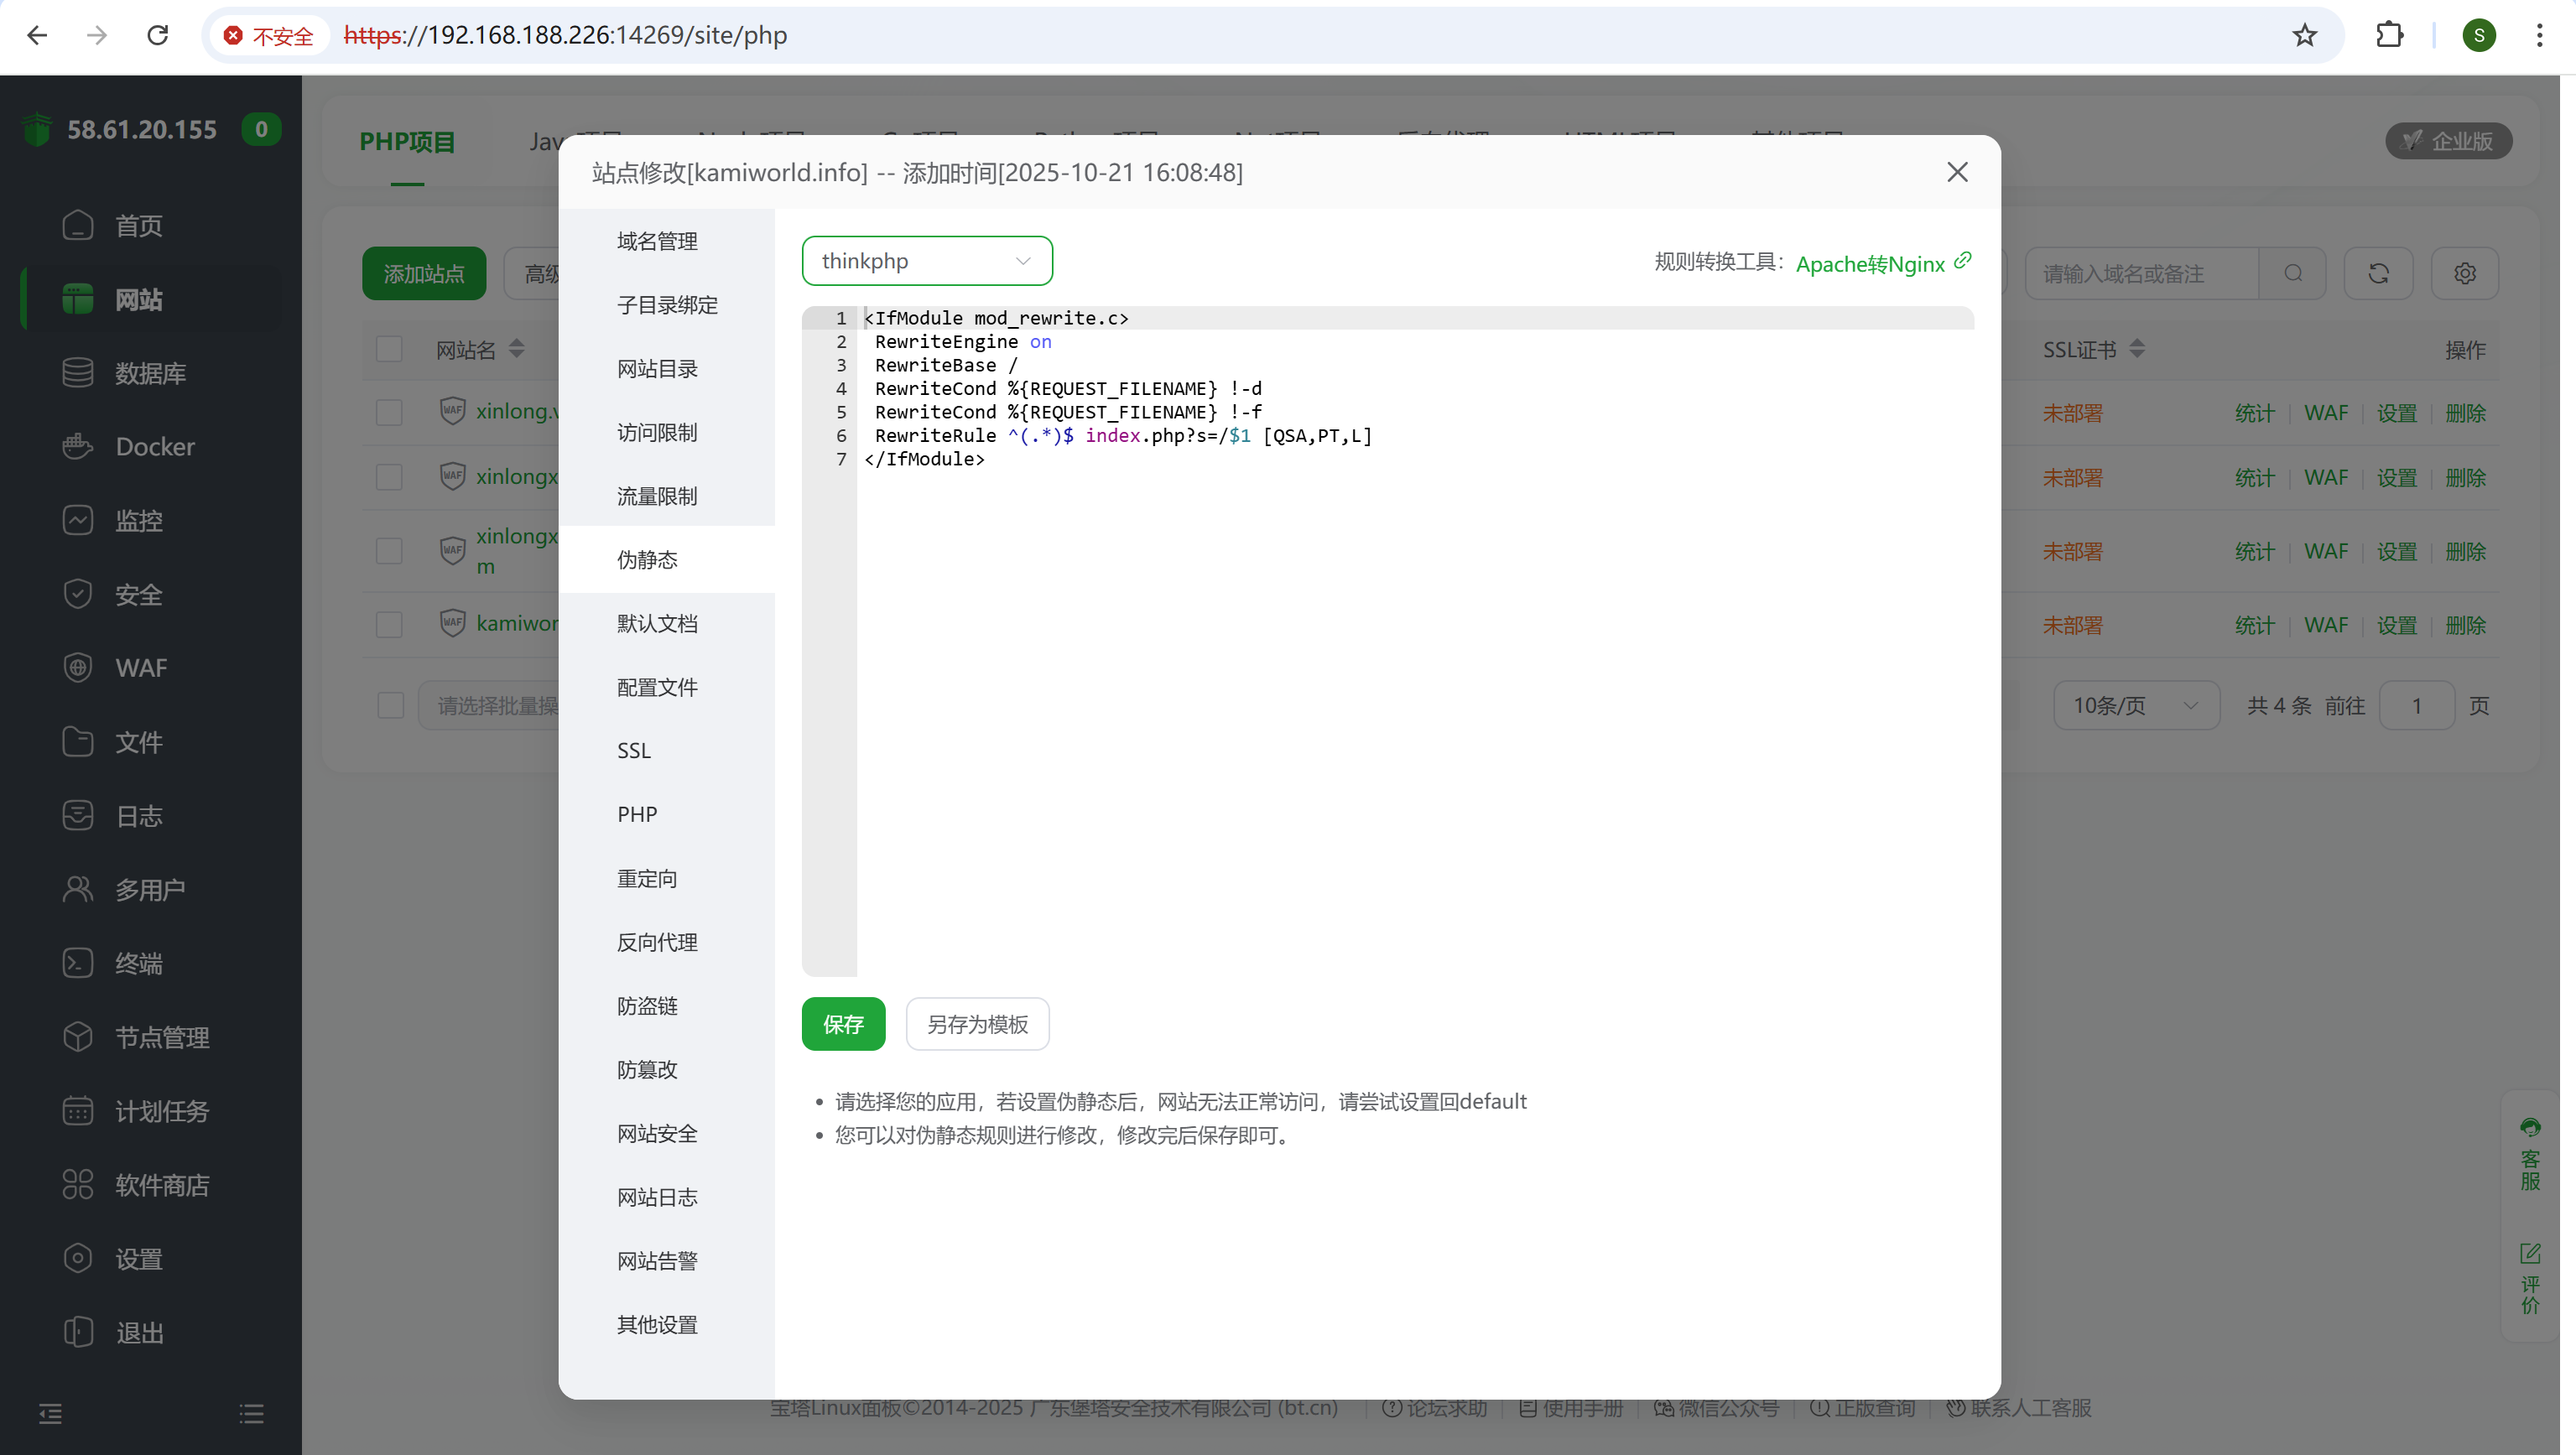Open the 反向代理 menu item
This screenshot has height=1455, width=2576.
657,942
